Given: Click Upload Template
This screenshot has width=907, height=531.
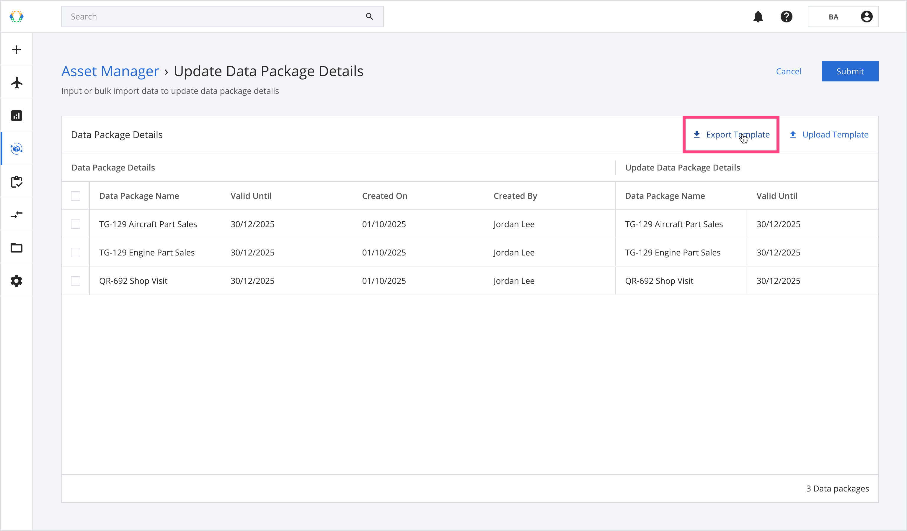Looking at the screenshot, I should pyautogui.click(x=829, y=135).
